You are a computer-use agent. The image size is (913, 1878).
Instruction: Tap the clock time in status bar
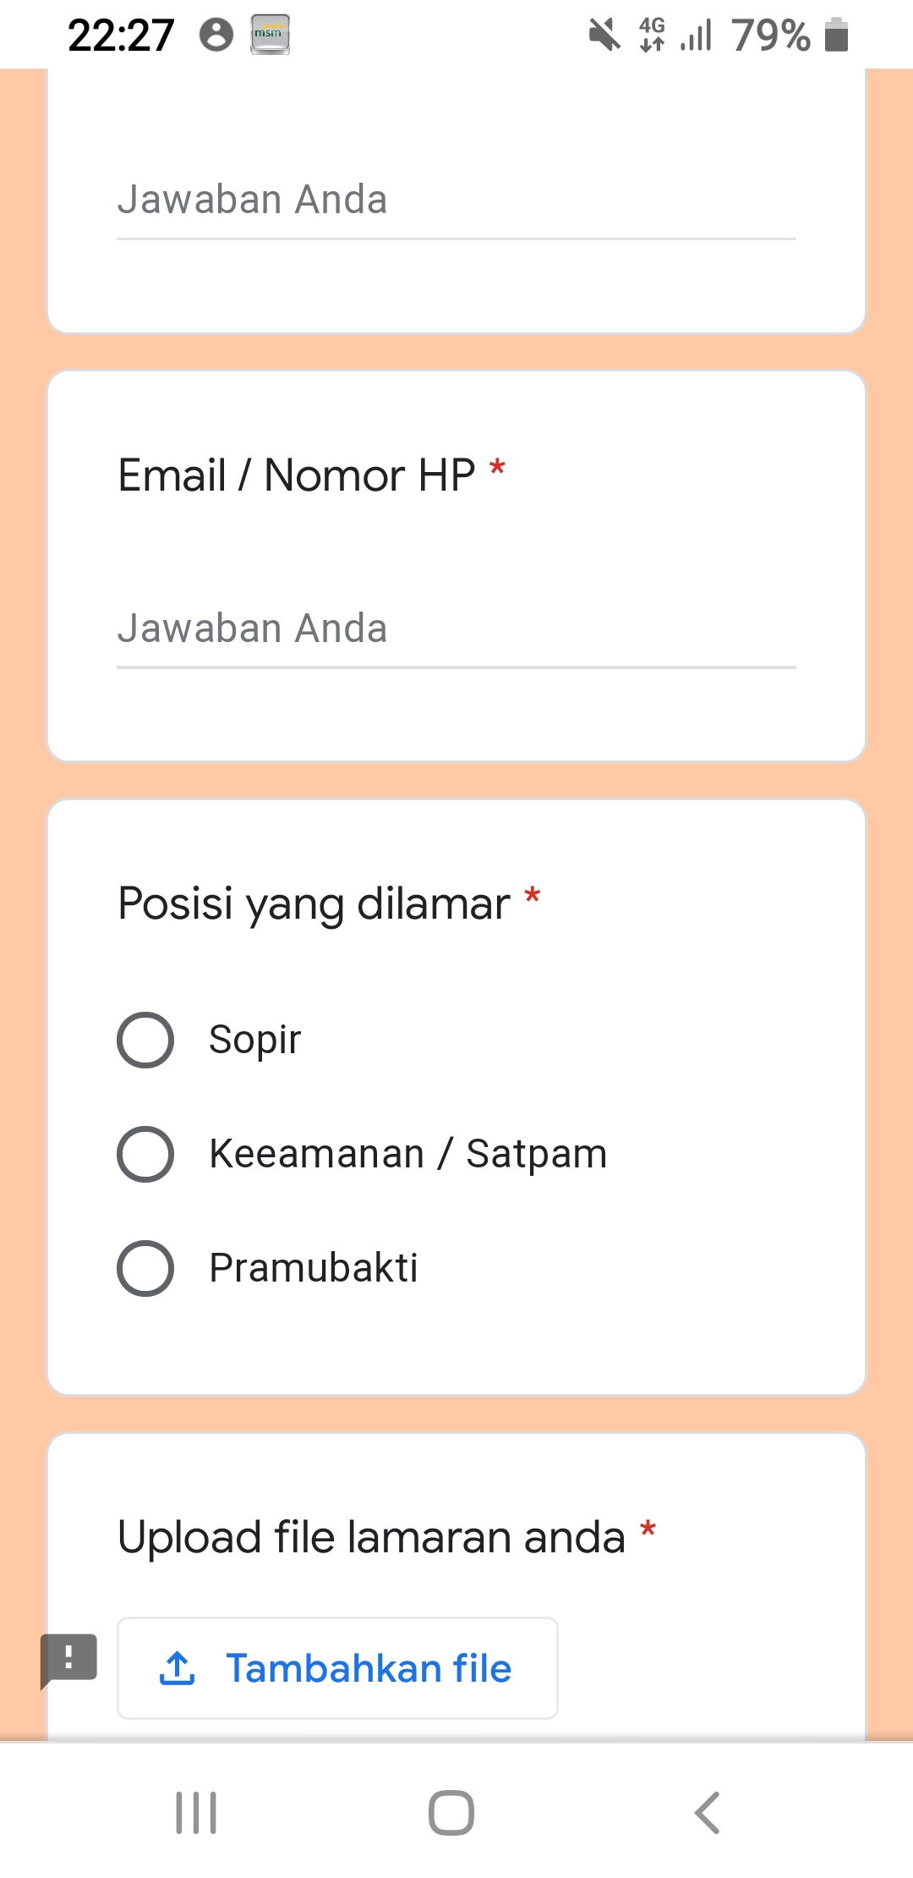[x=121, y=36]
